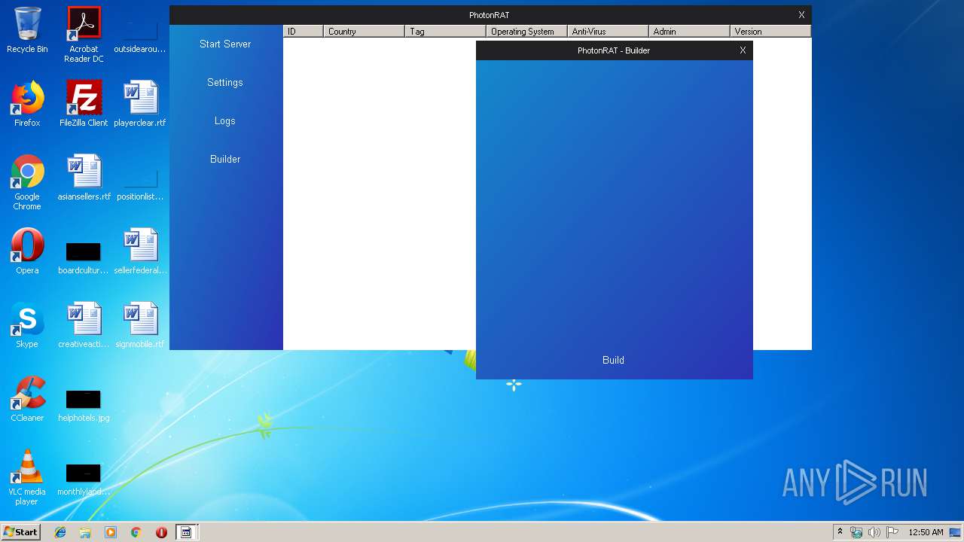Open Chrome from taskbar
Image resolution: width=964 pixels, height=542 pixels.
(x=136, y=532)
